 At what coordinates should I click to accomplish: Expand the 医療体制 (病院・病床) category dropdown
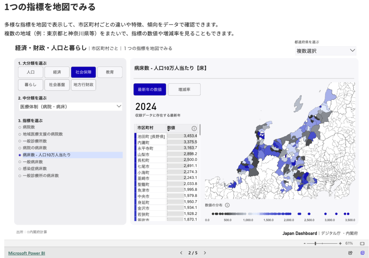pos(71,107)
